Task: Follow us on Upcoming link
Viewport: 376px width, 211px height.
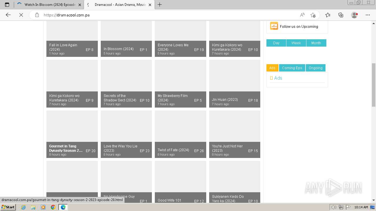Action: (299, 26)
